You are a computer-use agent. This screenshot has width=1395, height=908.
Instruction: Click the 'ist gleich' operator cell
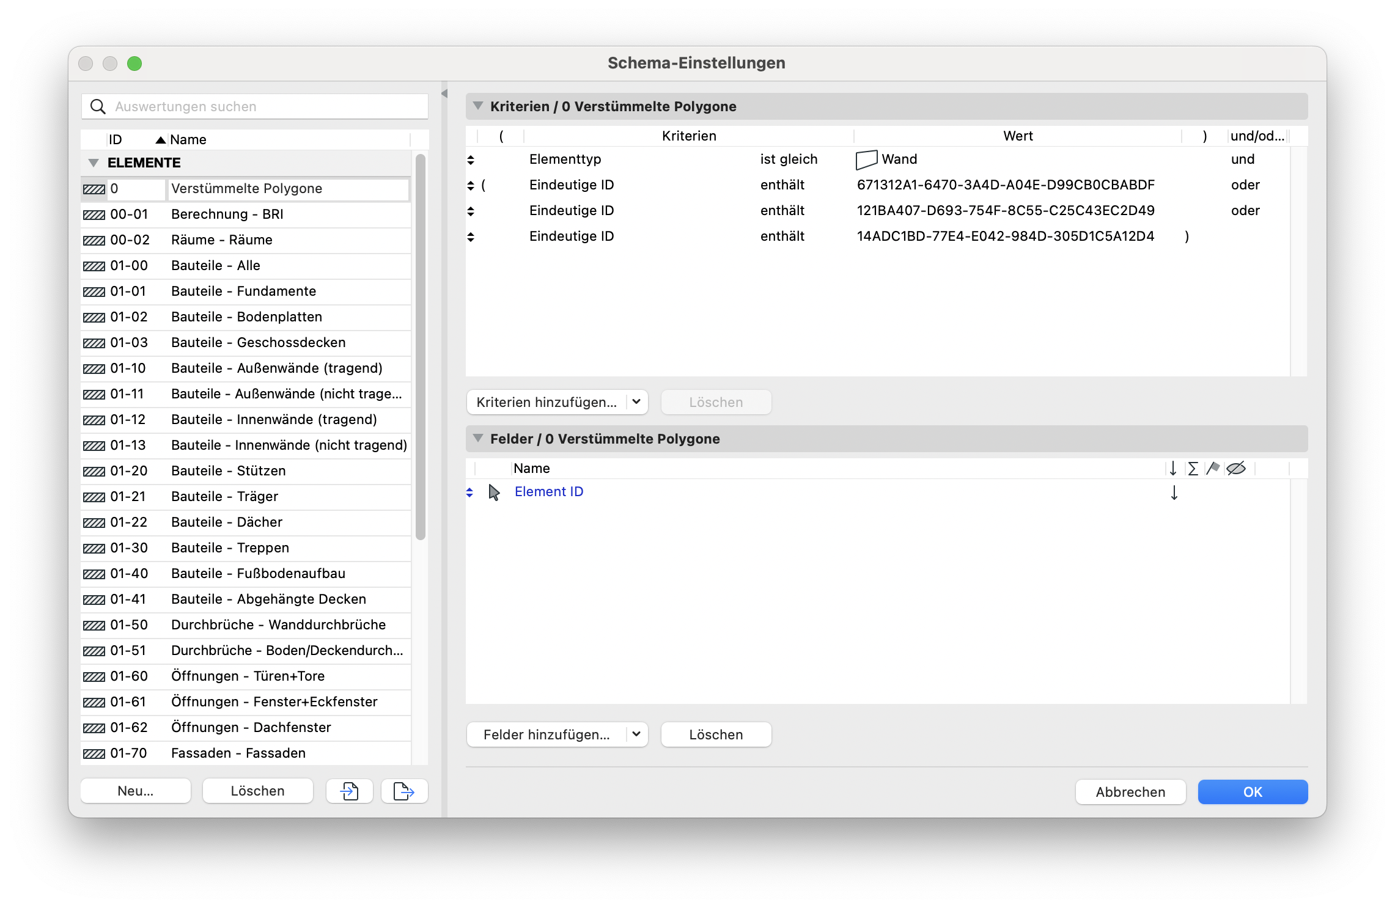pos(789,159)
